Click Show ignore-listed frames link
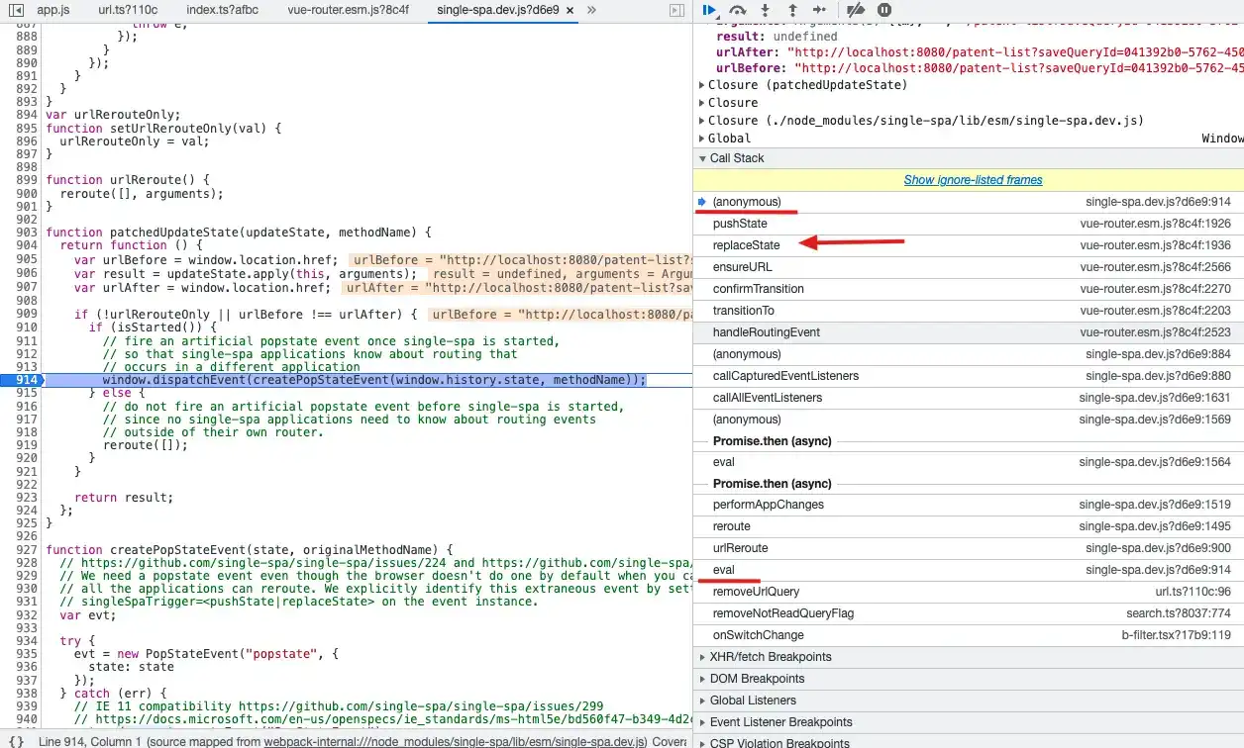Image resolution: width=1244 pixels, height=748 pixels. point(973,180)
